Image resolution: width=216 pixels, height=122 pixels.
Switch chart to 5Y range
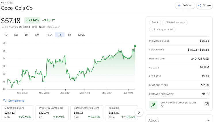coord(70,35)
